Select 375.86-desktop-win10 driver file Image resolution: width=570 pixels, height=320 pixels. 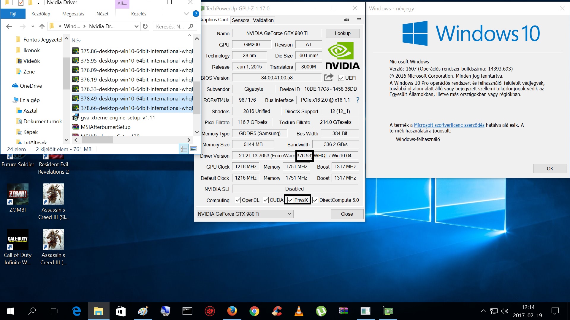133,51
